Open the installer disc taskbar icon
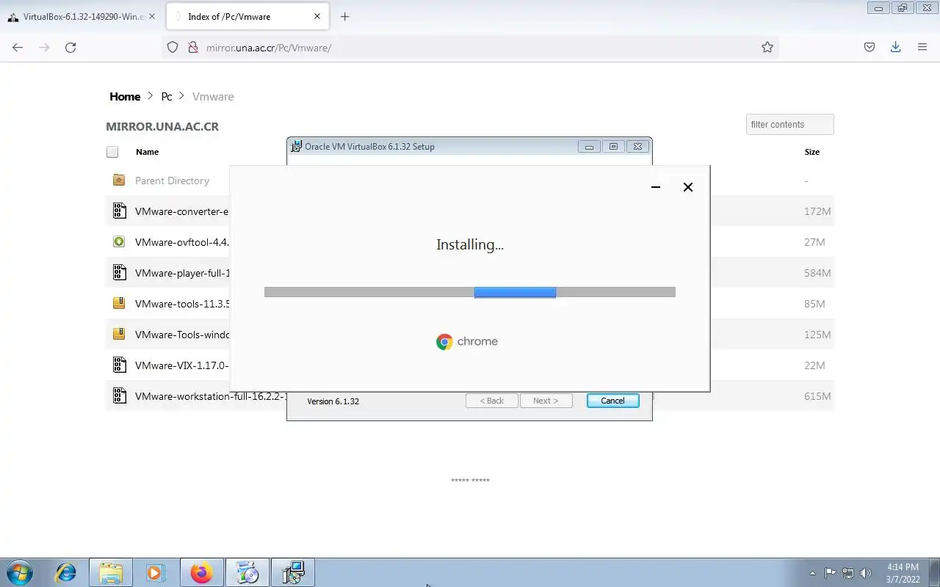The image size is (940, 587). (x=247, y=572)
